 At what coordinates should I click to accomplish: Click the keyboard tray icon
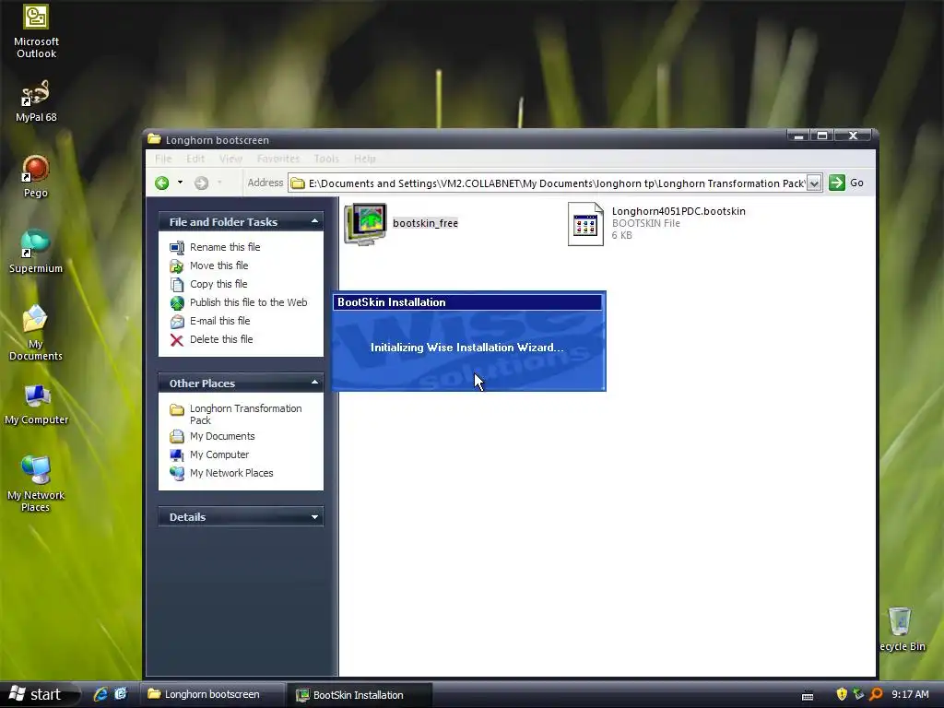pos(808,696)
